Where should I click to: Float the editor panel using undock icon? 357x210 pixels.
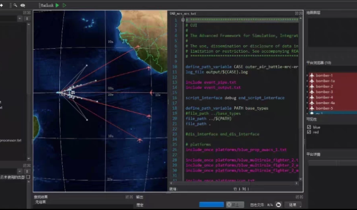(296, 14)
